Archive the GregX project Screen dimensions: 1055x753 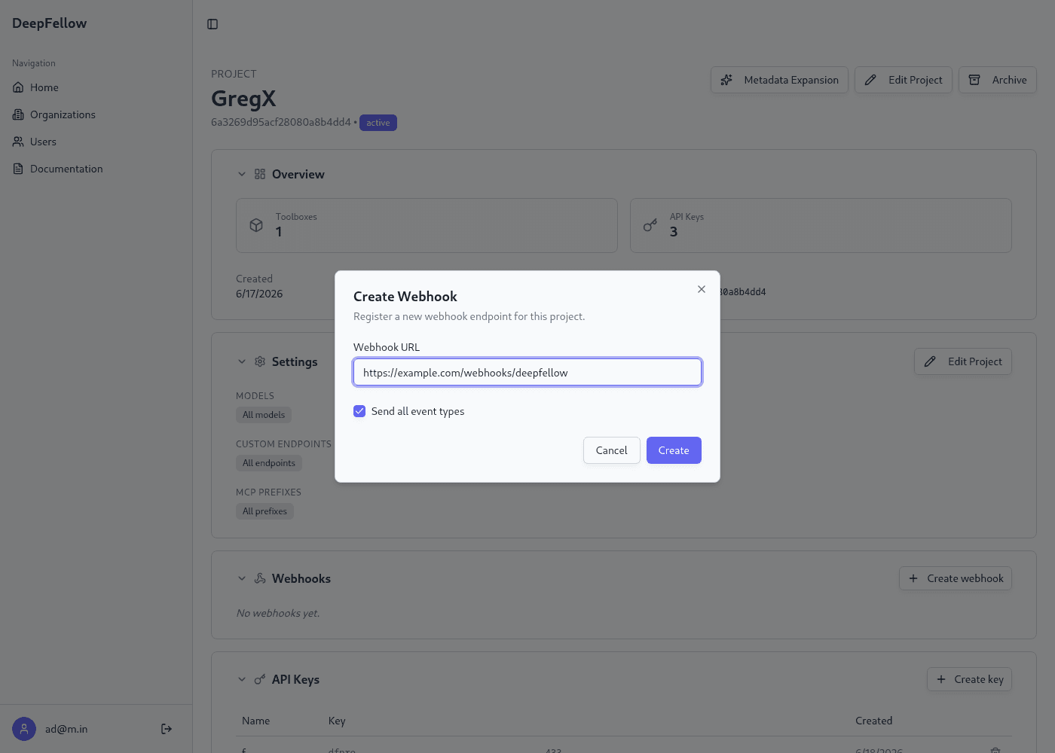[x=998, y=80]
